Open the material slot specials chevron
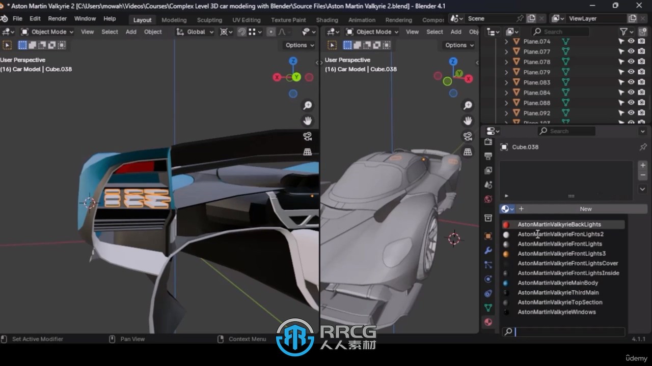This screenshot has height=366, width=652. [643, 189]
